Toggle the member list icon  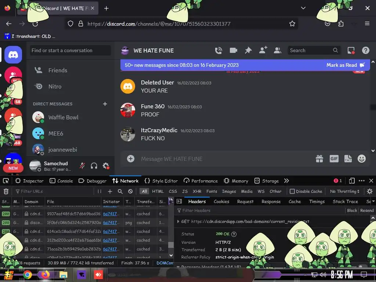coord(278,50)
